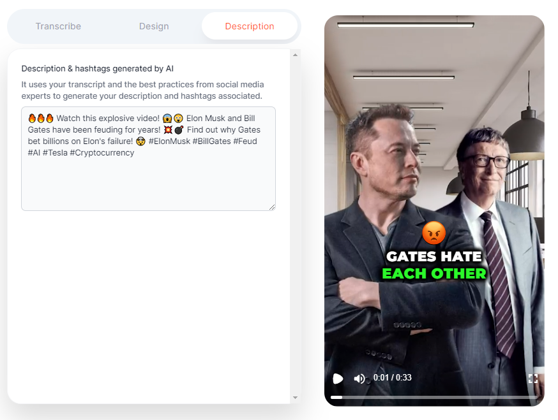Screen dimensions: 558x420
Task: Open the Design tab
Action: (x=154, y=26)
